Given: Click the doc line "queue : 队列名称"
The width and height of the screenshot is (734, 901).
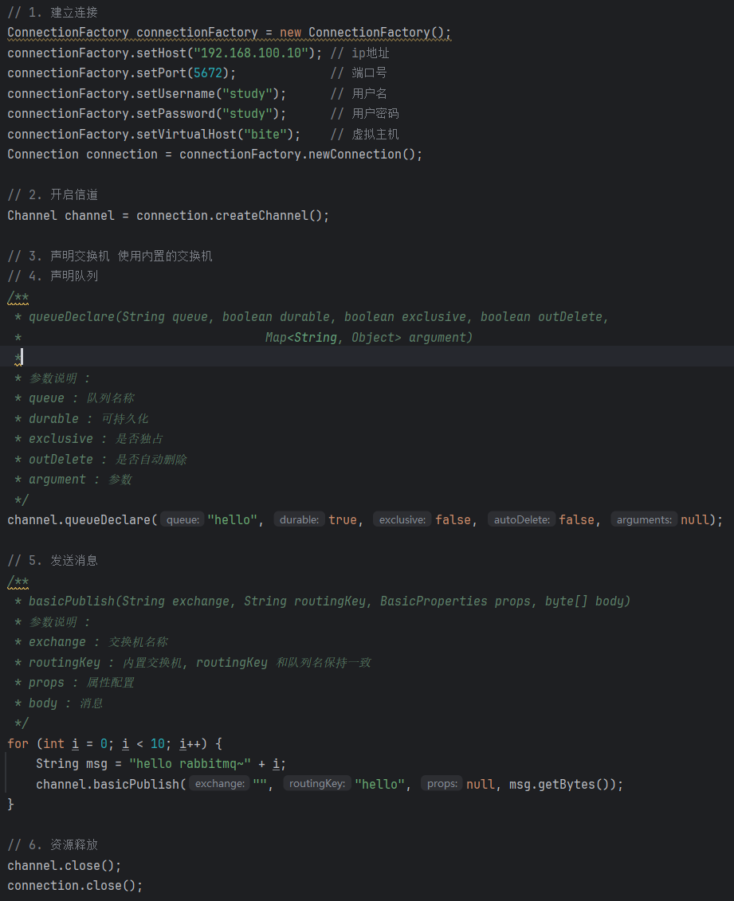Looking at the screenshot, I should click(x=81, y=398).
